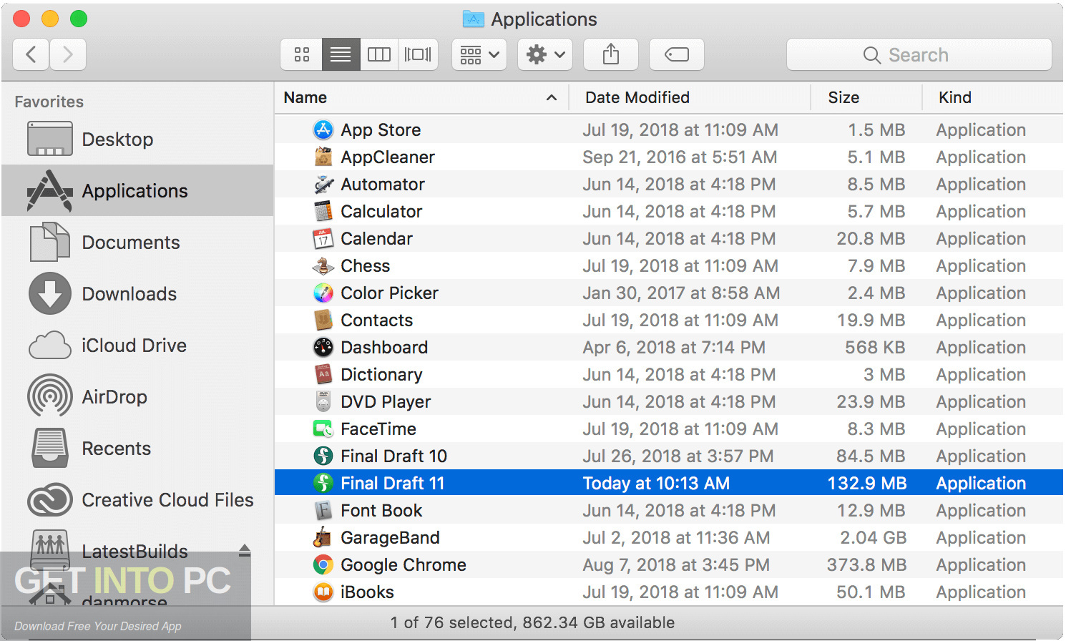This screenshot has width=1066, height=641.
Task: Sort by the Size column
Action: tap(866, 98)
